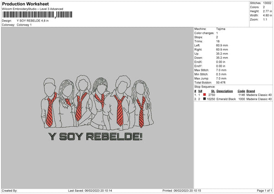Click the Machine value Tajima
Screen dimensions: 274x194
(x=221, y=29)
